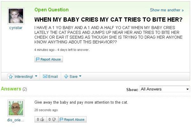Click the question title about the cat

point(108,19)
